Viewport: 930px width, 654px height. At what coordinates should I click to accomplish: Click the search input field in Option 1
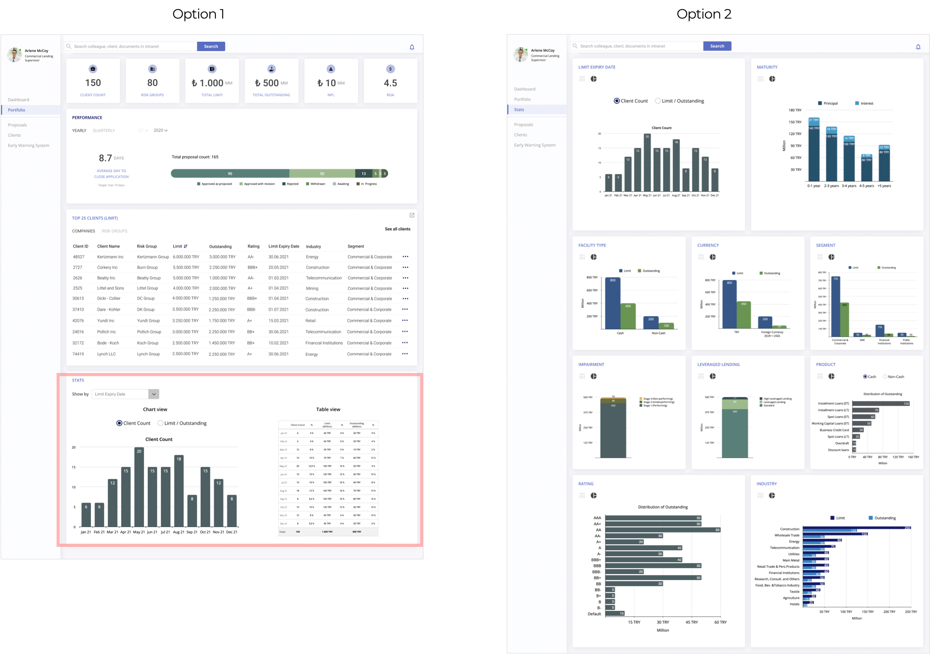coord(131,46)
